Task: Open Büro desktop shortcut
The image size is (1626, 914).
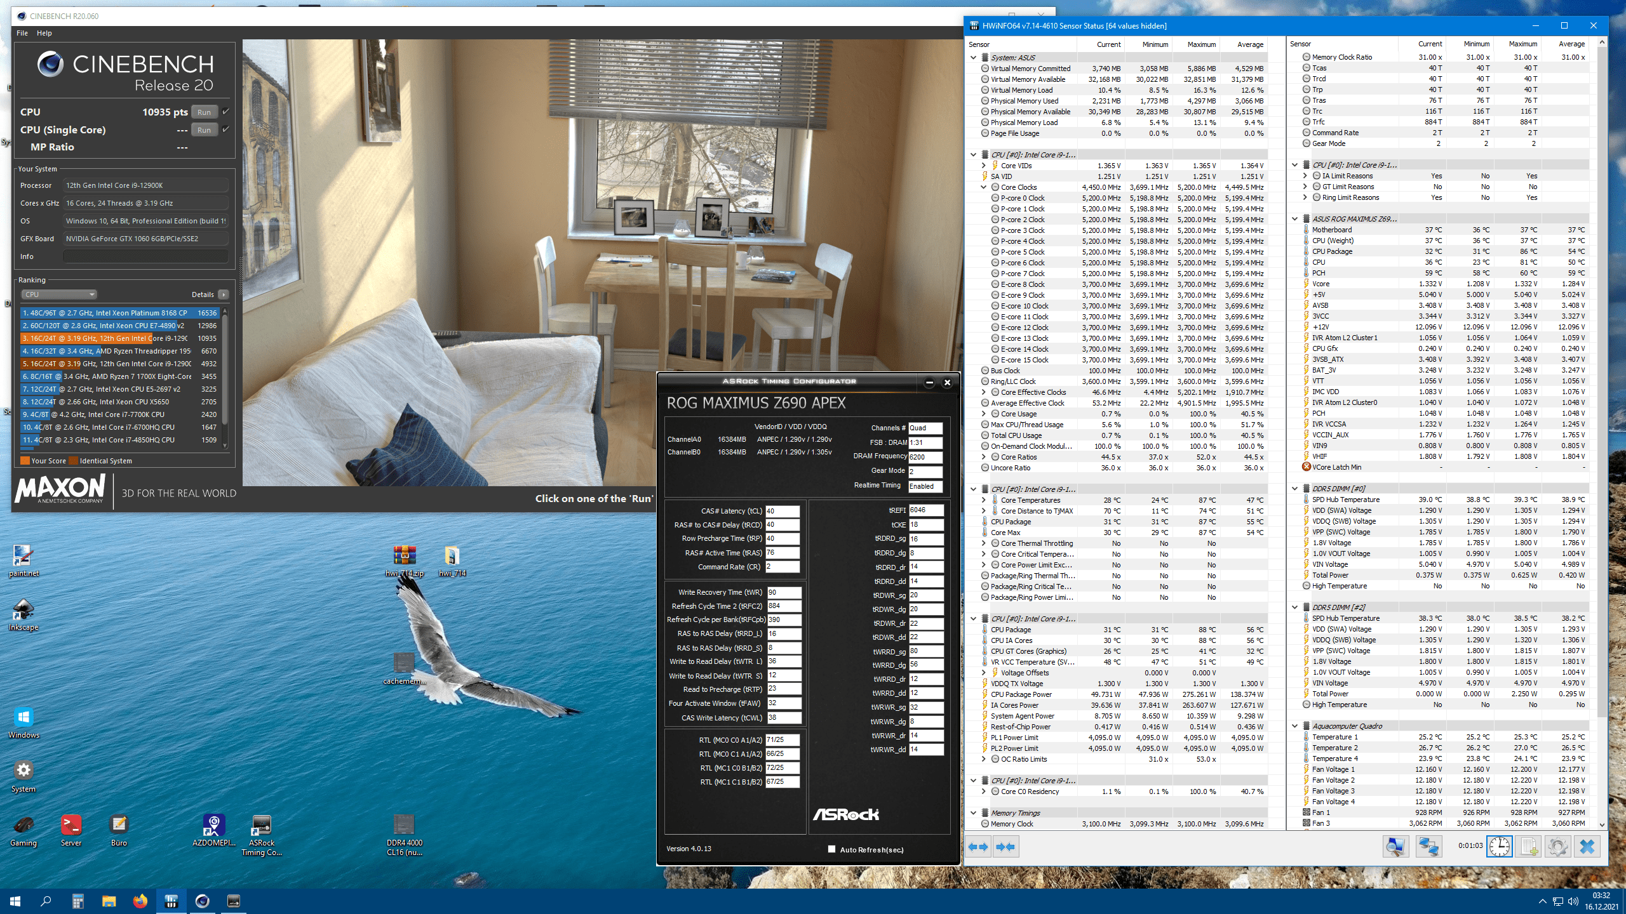Action: (x=119, y=831)
